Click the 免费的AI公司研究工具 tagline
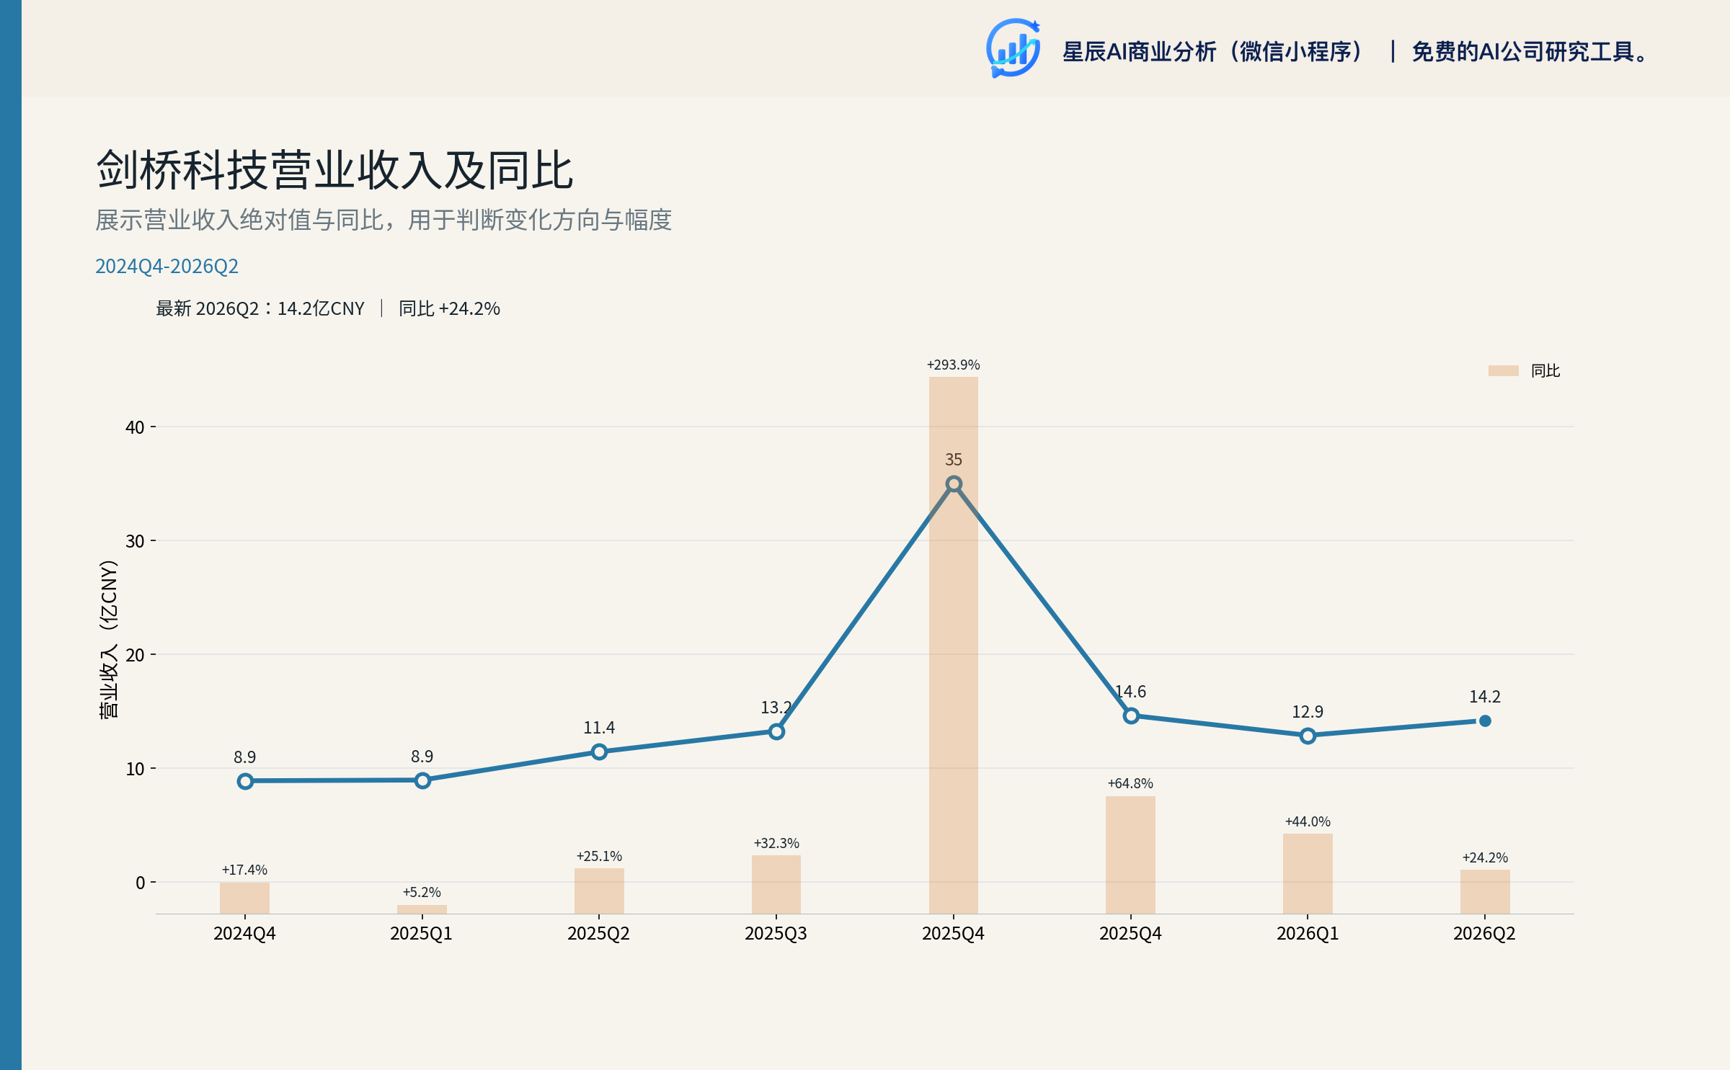The height and width of the screenshot is (1070, 1730). (1529, 52)
